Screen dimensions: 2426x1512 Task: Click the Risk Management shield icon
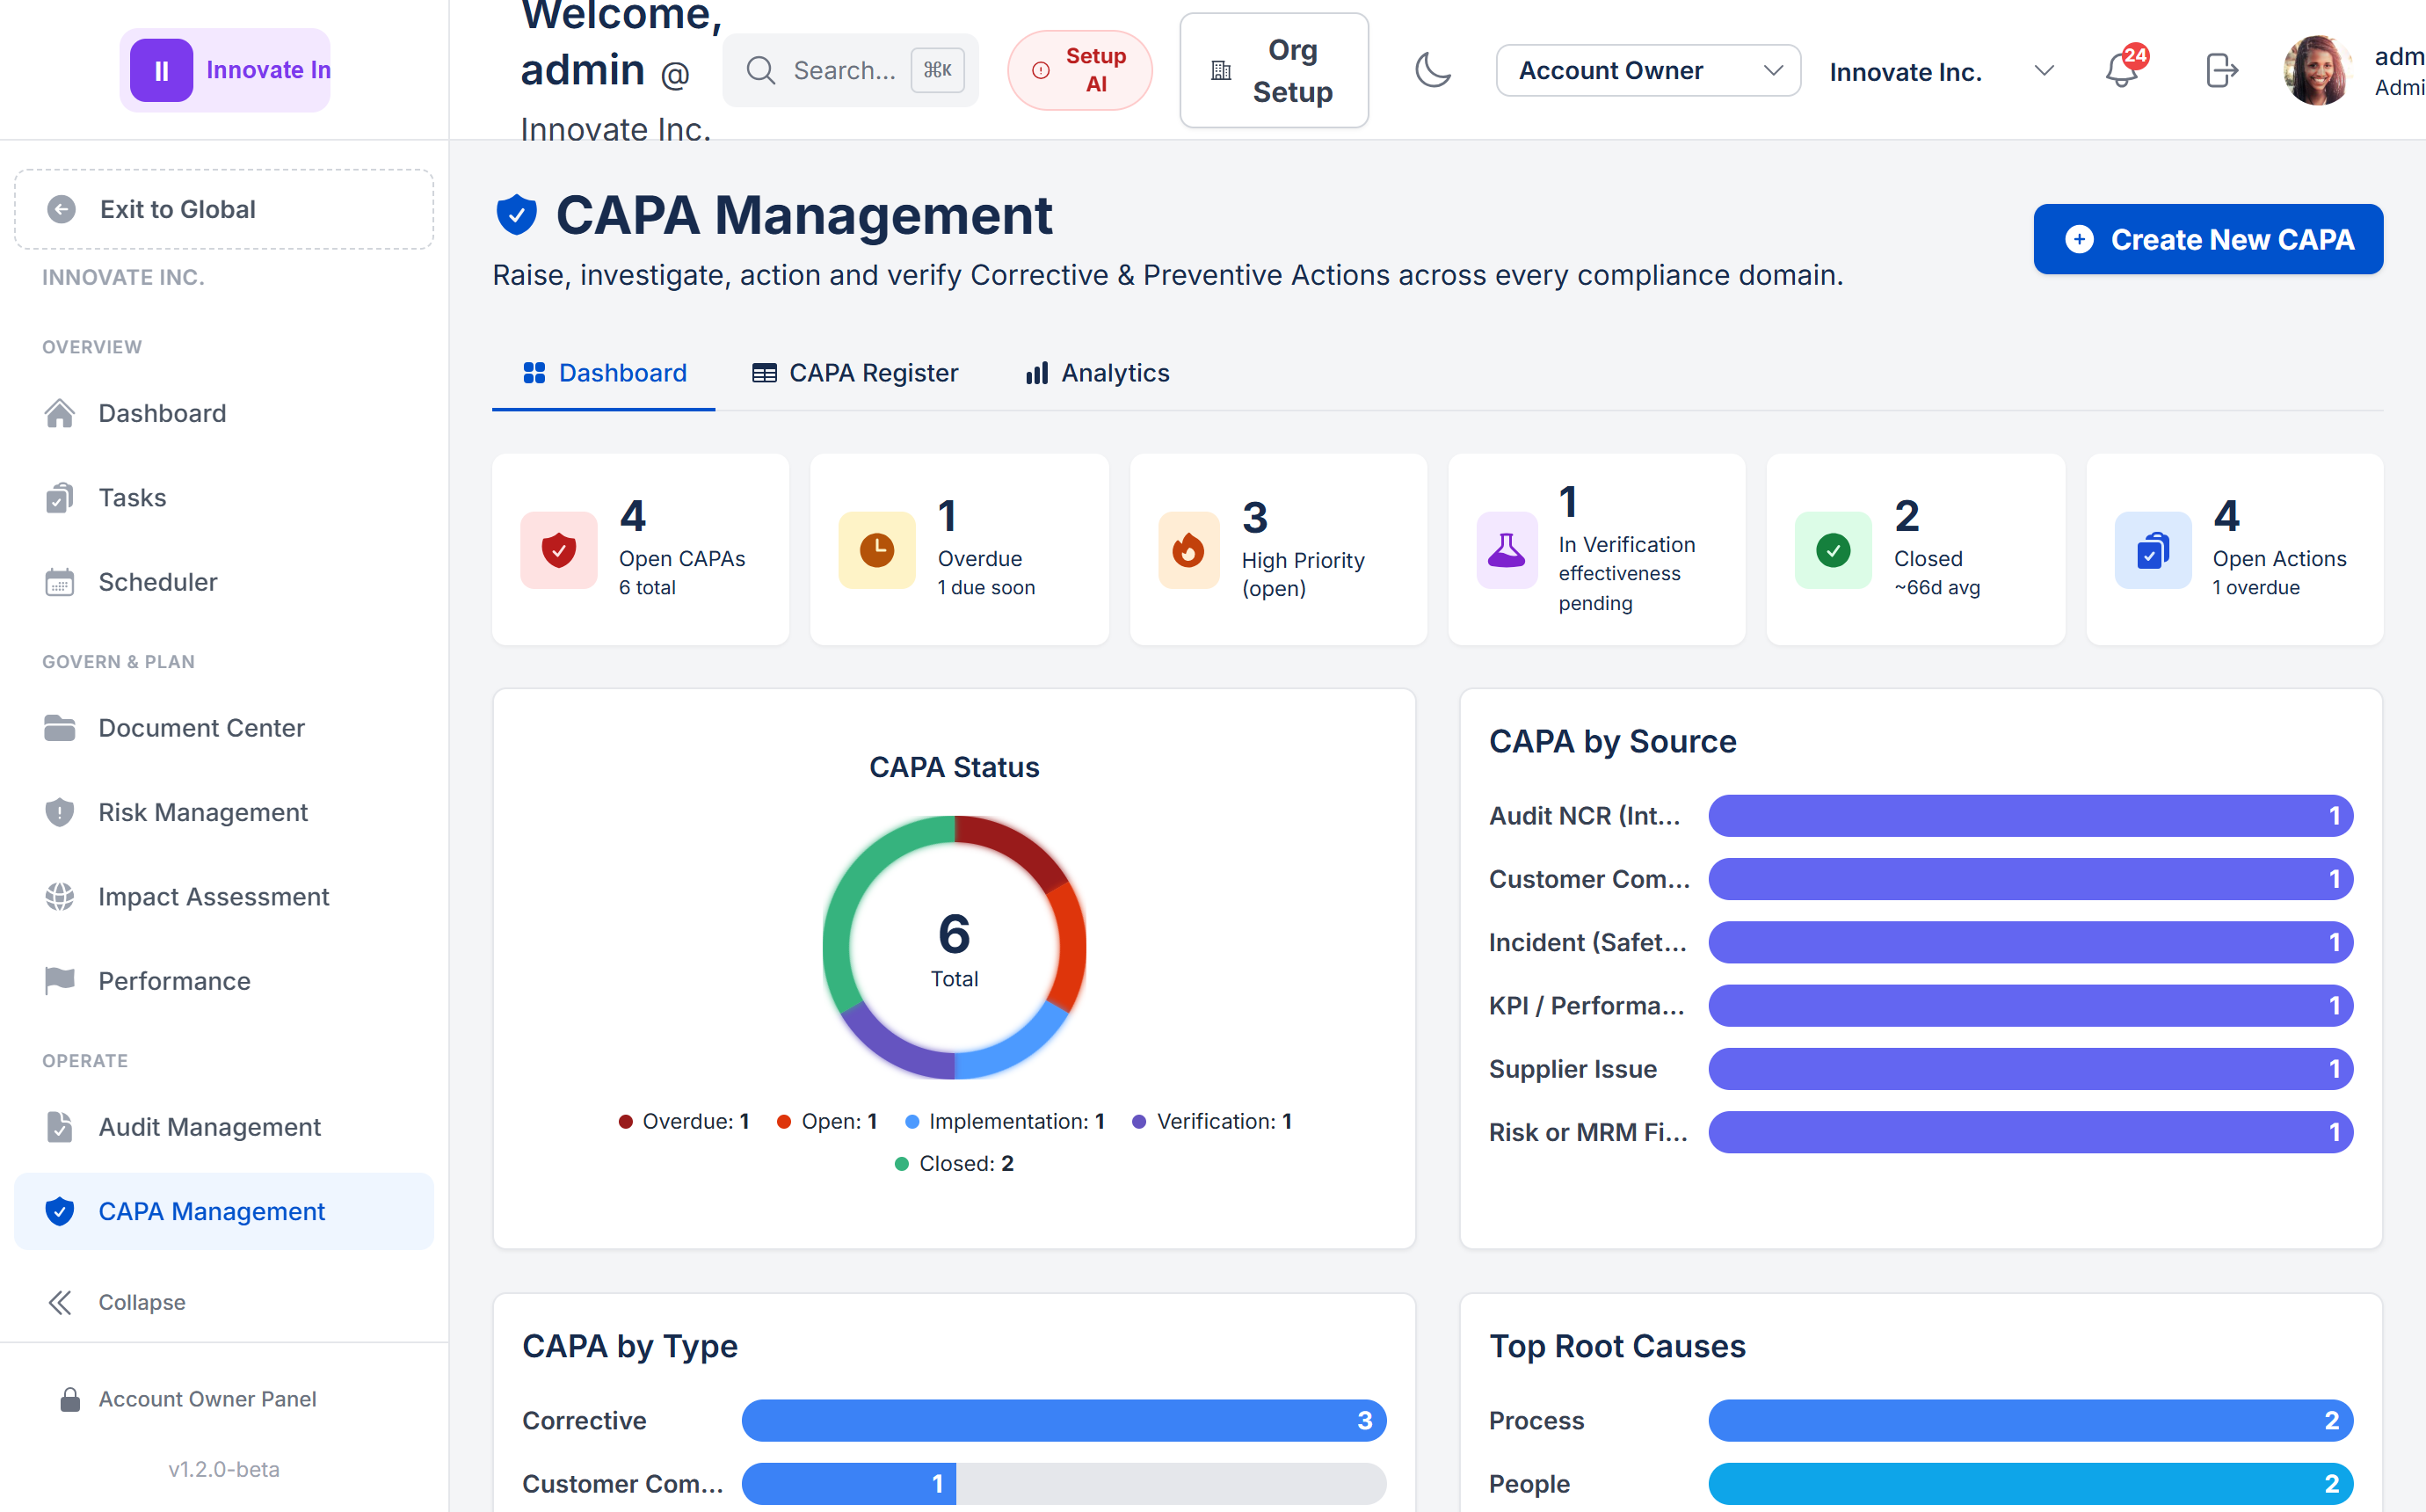point(60,812)
